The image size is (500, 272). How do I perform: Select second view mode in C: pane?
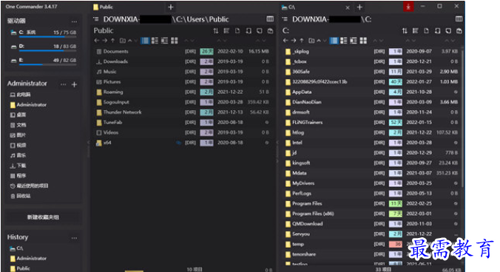[x=344, y=41]
